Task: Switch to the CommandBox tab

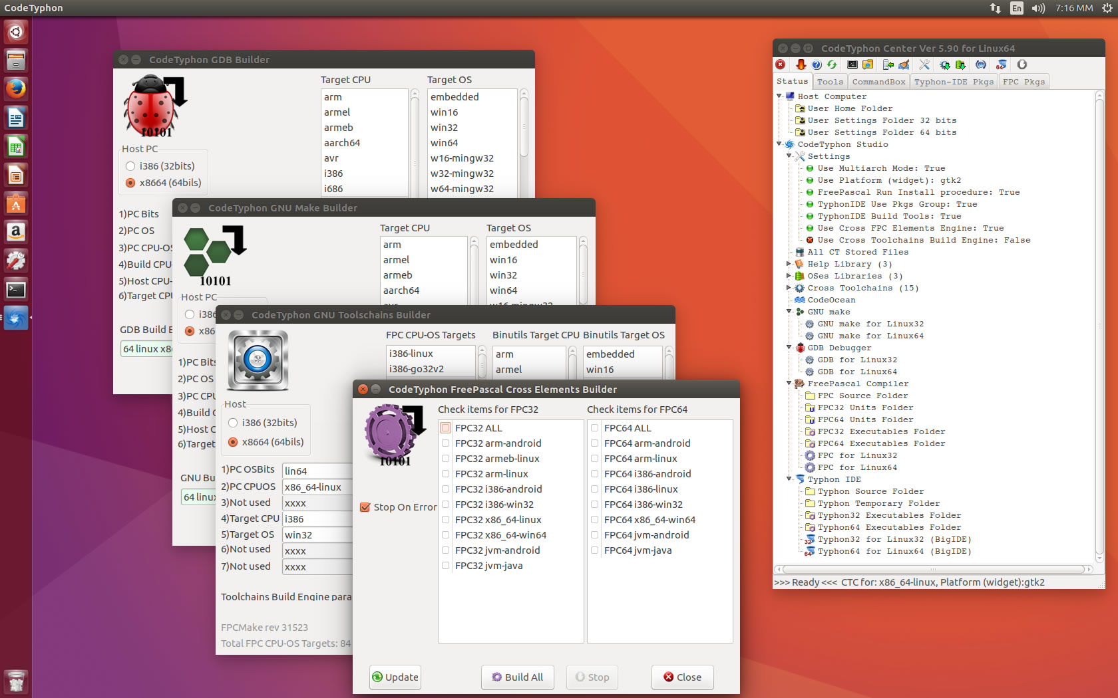Action: tap(878, 82)
